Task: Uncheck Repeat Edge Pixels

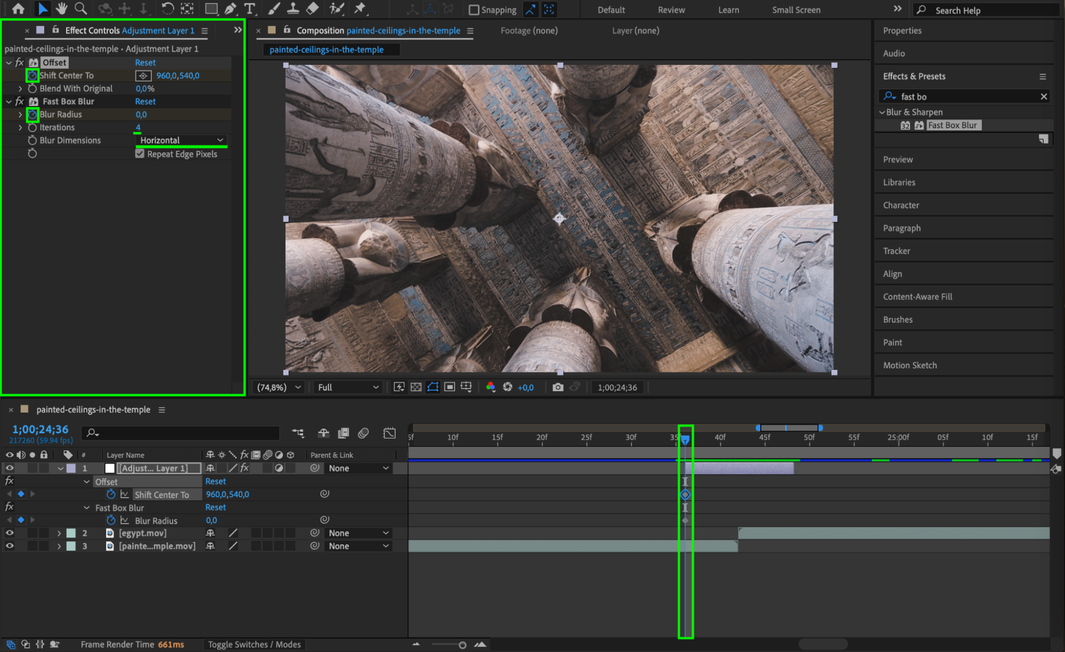Action: (x=140, y=154)
